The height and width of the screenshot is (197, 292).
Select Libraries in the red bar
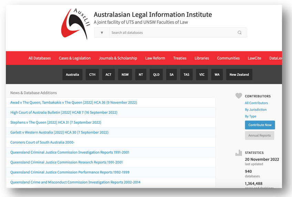pos(202,58)
